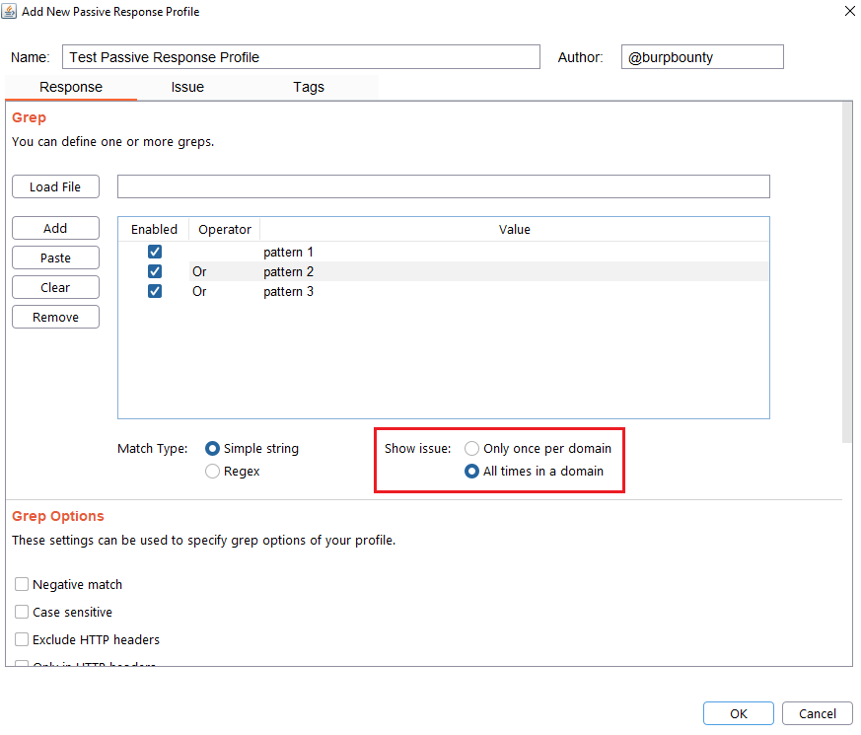Screen dimensions: 861x735
Task: Select the Regex match type
Action: coord(212,472)
